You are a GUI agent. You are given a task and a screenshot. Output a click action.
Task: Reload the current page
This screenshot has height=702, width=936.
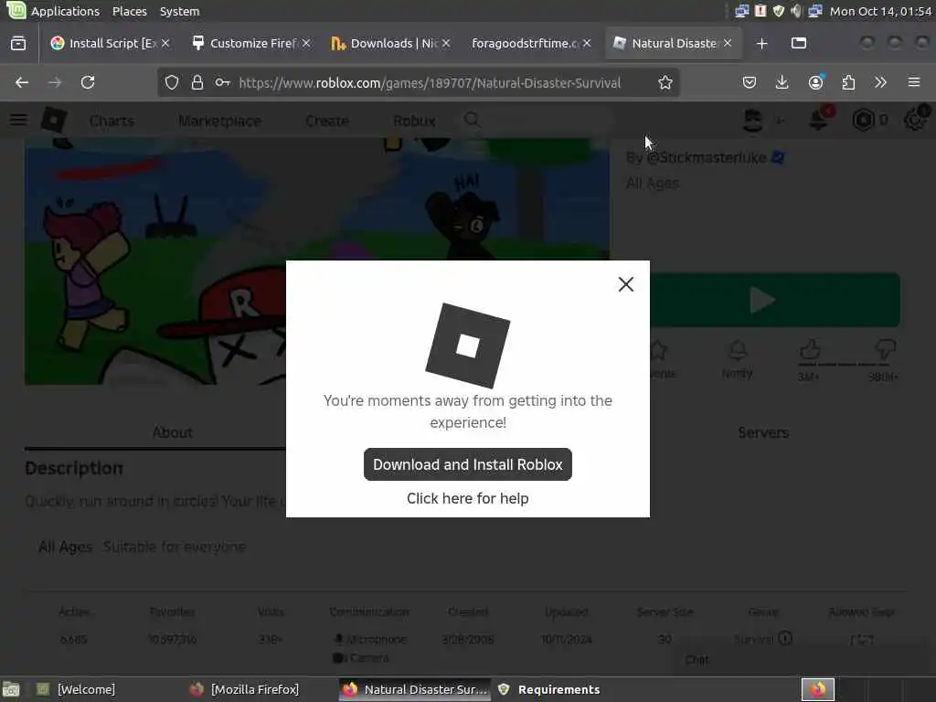click(x=88, y=82)
